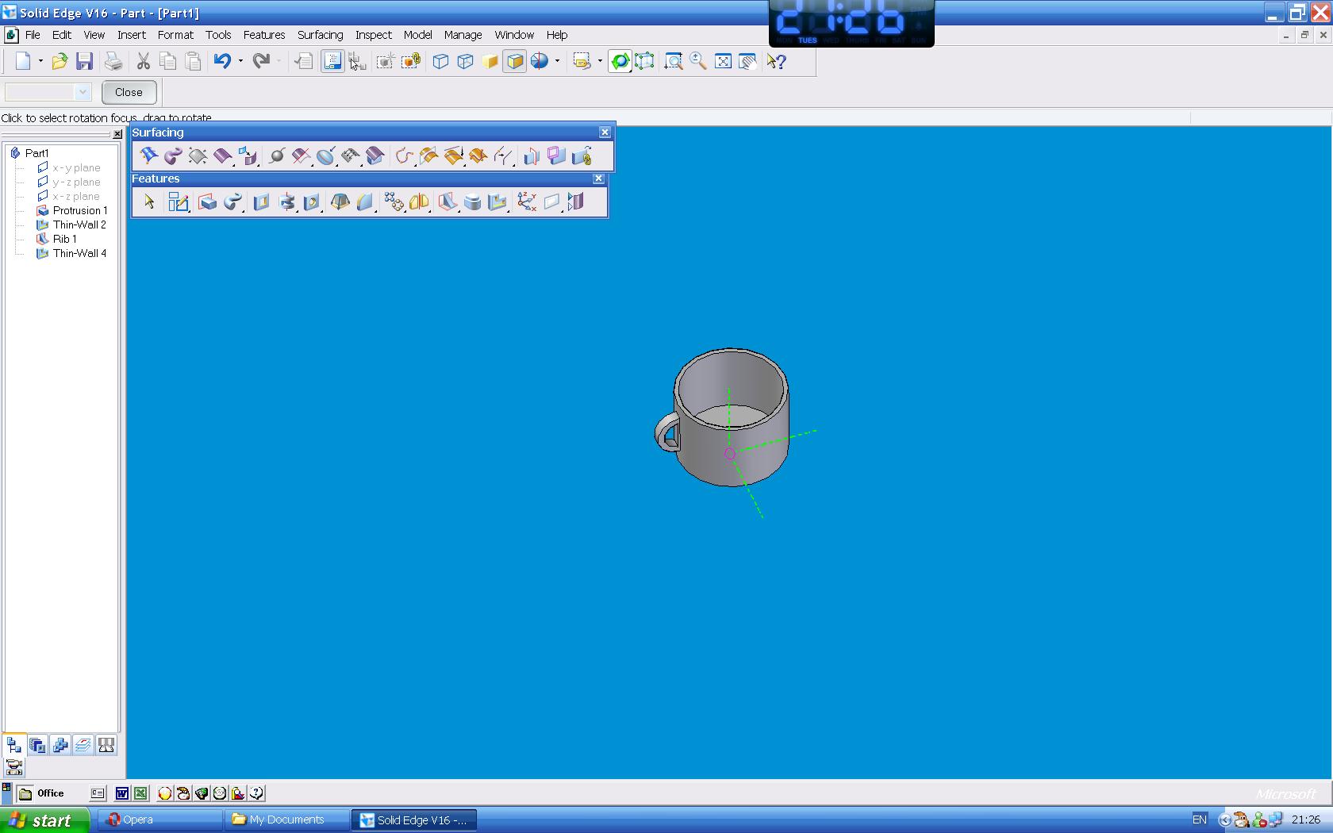The height and width of the screenshot is (833, 1333).
Task: Open the Model menu
Action: (417, 35)
